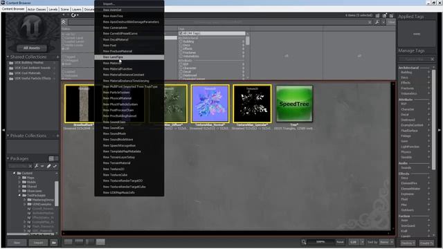
Task: Collapse the left panel with the side arrow
Action: pyautogui.click(x=3, y=130)
